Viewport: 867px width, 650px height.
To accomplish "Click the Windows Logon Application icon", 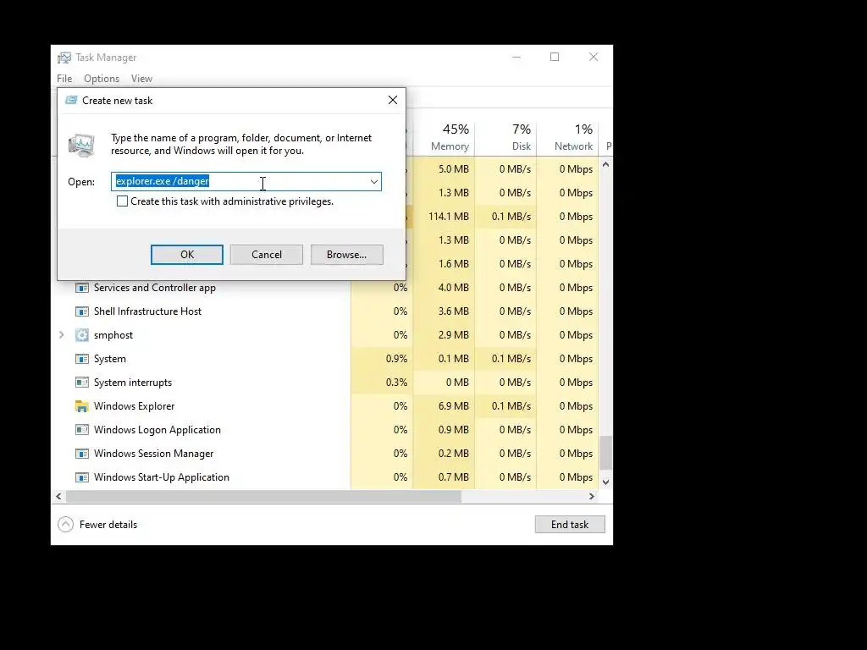I will [x=82, y=429].
